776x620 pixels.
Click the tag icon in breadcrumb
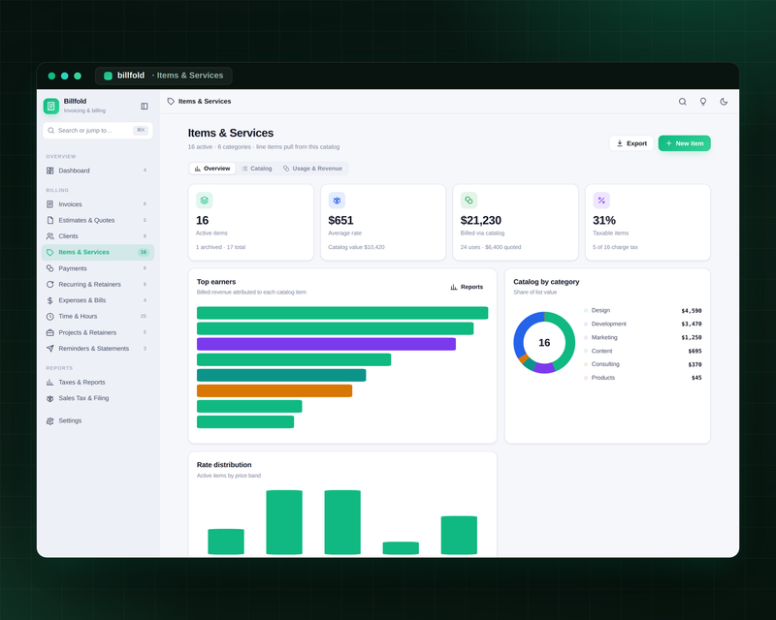point(171,102)
